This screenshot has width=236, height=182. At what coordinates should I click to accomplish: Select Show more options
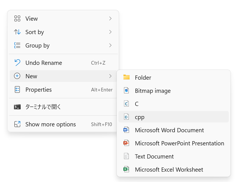click(51, 124)
